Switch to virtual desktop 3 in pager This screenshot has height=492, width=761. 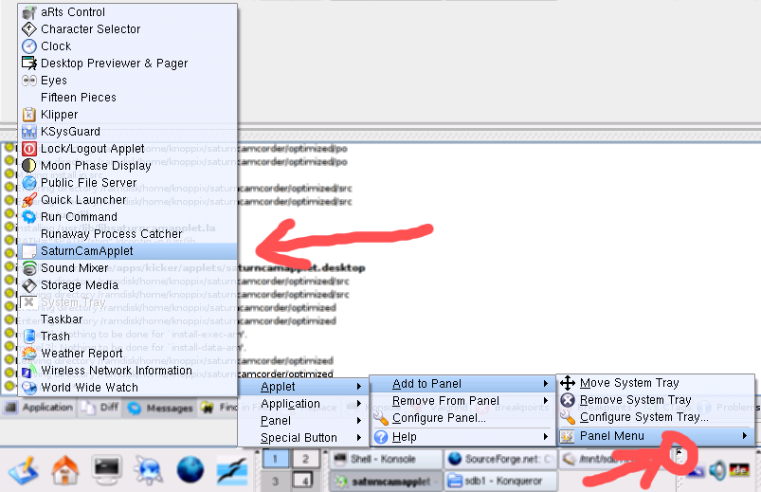click(x=274, y=481)
